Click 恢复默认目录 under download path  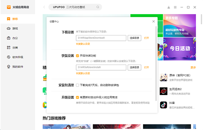pyautogui.click(x=83, y=44)
